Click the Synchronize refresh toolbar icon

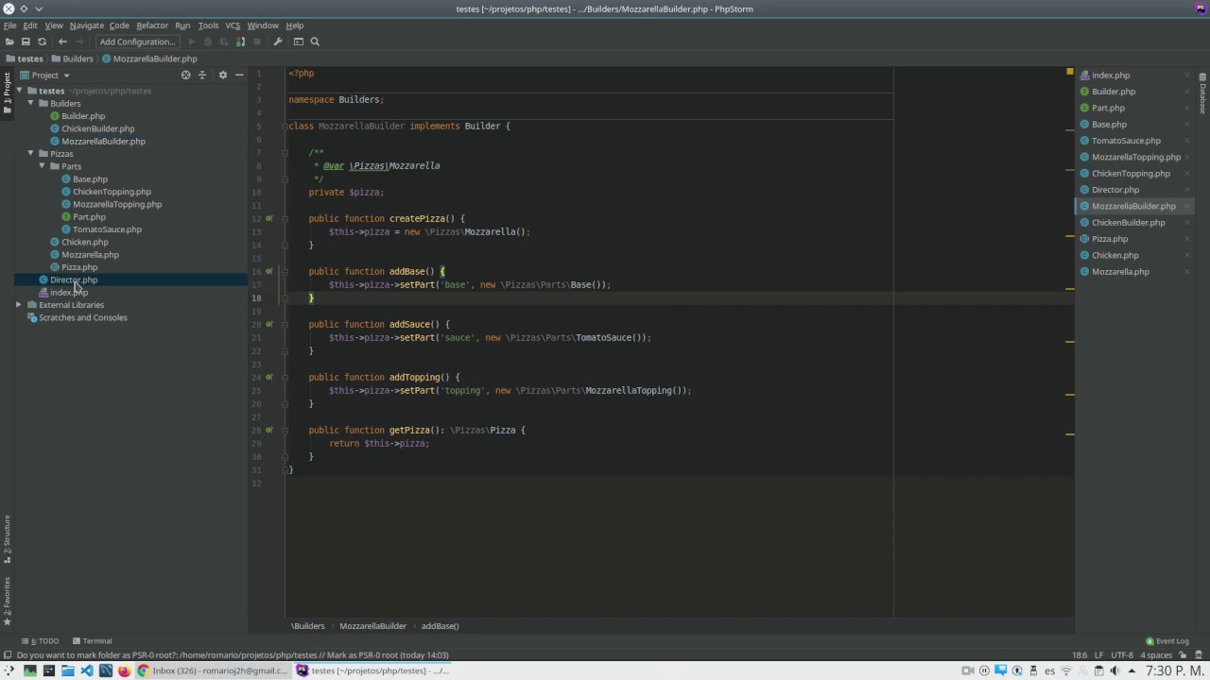tap(42, 42)
